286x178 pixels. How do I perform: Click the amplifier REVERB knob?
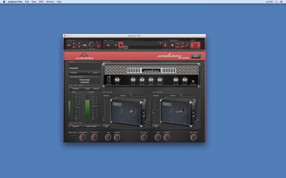pyautogui.click(x=184, y=80)
